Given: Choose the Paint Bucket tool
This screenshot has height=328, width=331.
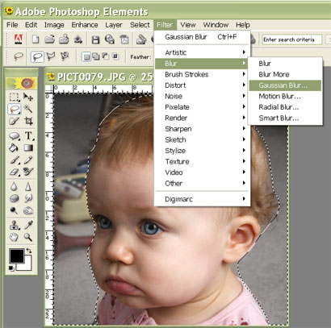Looking at the screenshot, I should click(14, 147).
